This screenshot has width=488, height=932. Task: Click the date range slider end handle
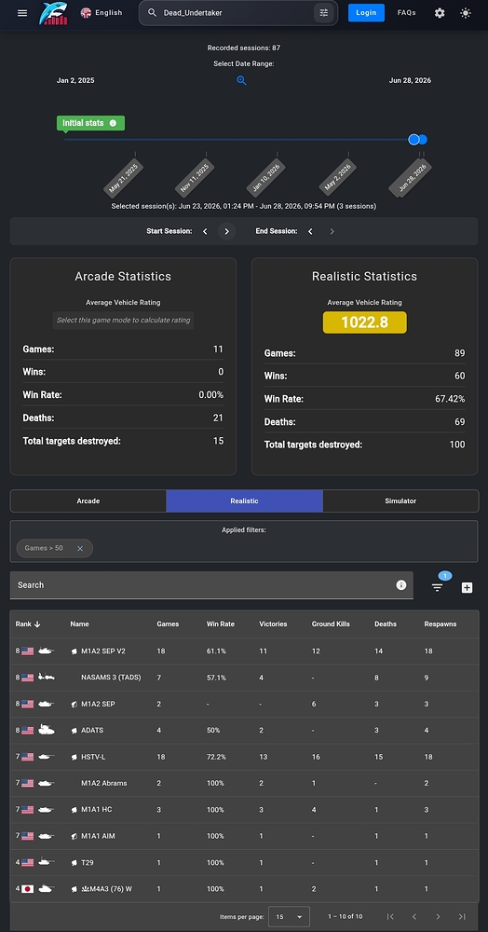tap(423, 140)
